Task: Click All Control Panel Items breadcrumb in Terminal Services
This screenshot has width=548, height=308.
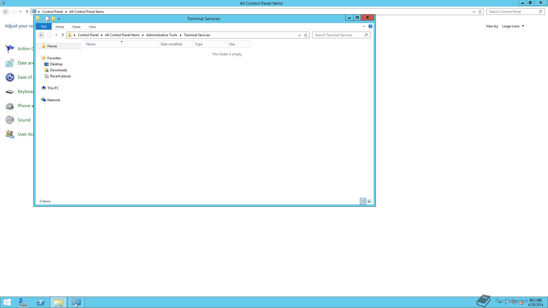Action: (x=122, y=35)
